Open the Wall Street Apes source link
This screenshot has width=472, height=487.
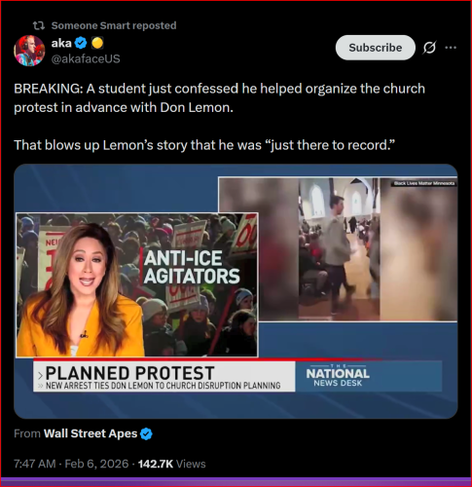click(x=91, y=433)
